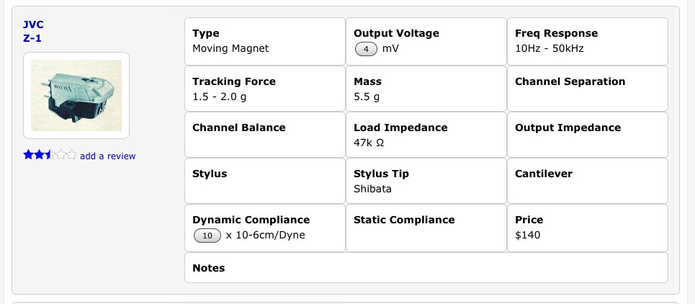The width and height of the screenshot is (695, 304).
Task: Click the fourth rating star
Action: click(x=60, y=155)
